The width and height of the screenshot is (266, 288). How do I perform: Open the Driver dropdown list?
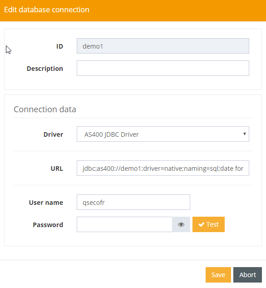(x=163, y=134)
